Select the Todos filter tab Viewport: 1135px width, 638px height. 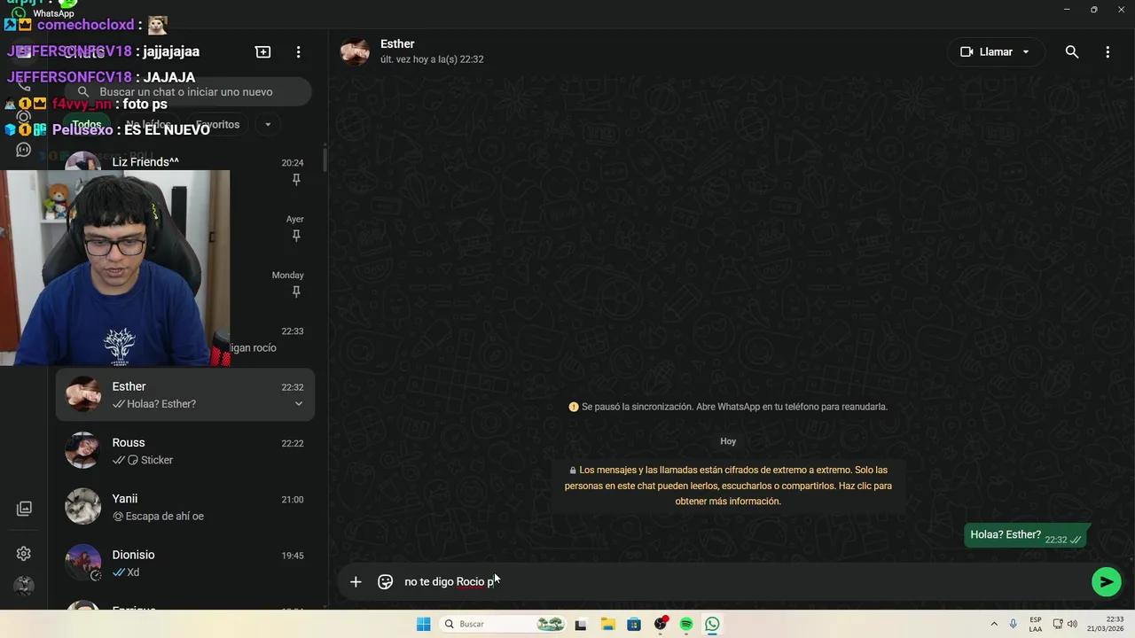click(86, 125)
